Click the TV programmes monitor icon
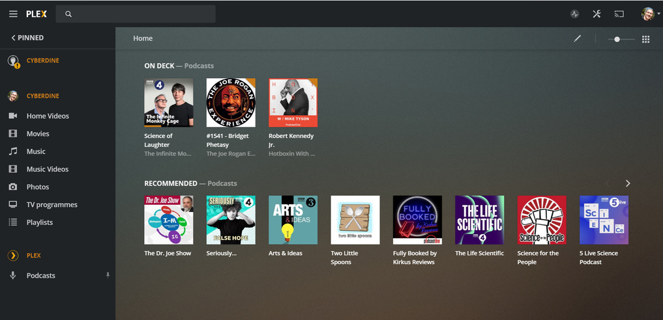 (x=13, y=204)
